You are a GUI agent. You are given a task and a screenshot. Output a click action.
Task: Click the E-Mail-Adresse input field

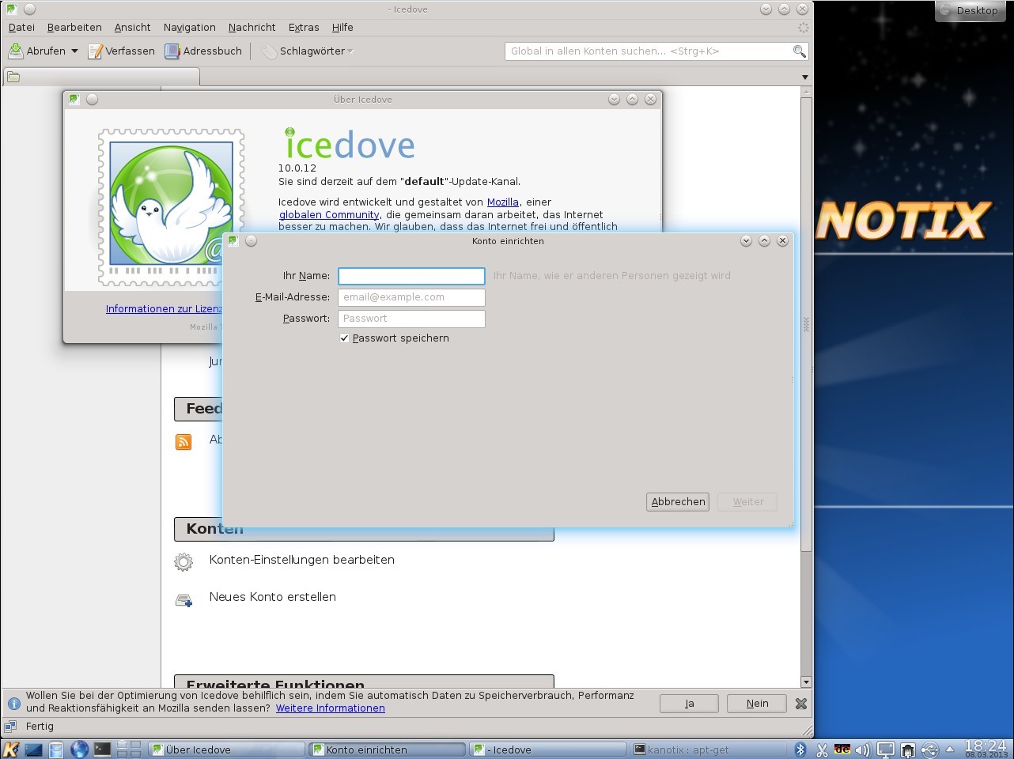point(411,297)
